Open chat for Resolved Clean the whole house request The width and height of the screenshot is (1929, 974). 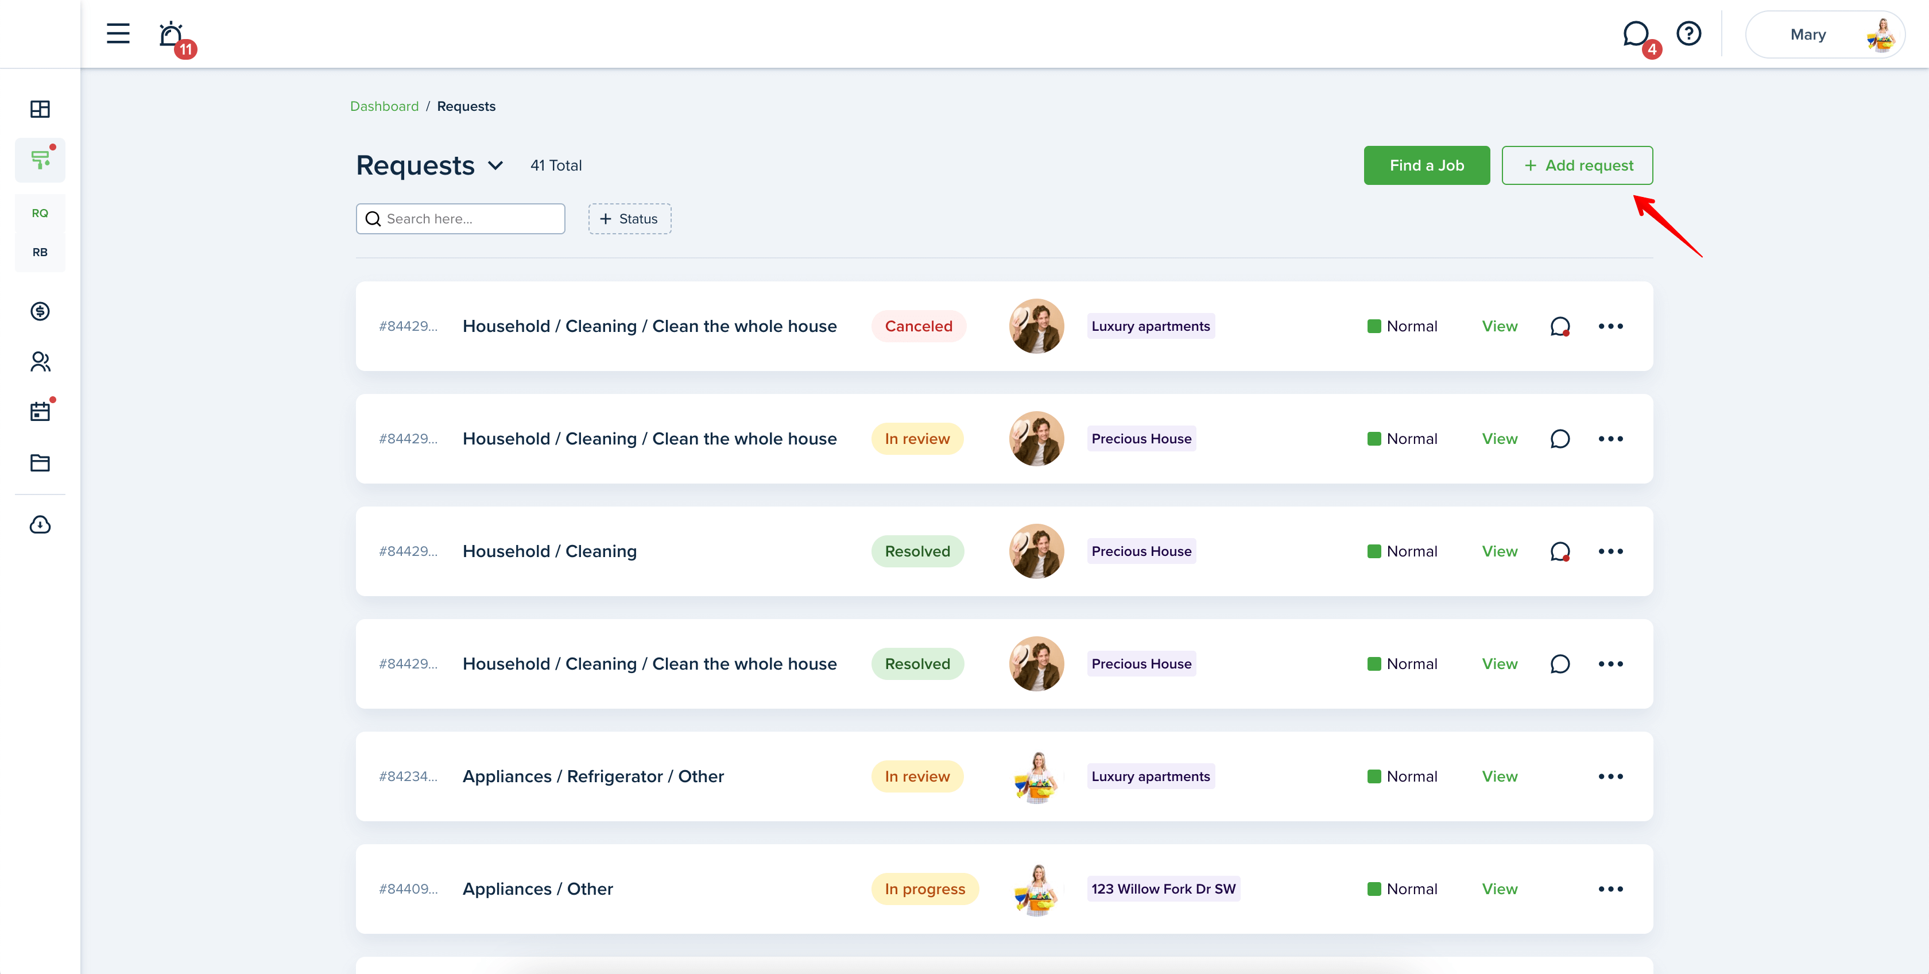[x=1560, y=664]
